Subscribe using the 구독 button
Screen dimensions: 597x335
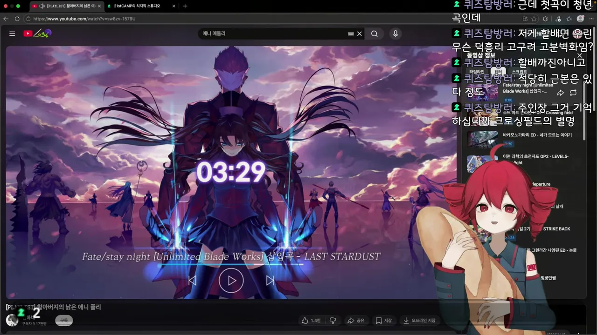64,320
